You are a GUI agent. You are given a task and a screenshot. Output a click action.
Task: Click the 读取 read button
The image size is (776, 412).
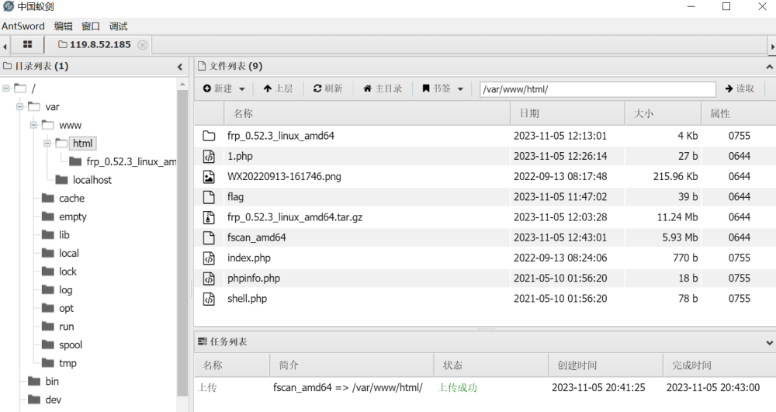tap(740, 88)
